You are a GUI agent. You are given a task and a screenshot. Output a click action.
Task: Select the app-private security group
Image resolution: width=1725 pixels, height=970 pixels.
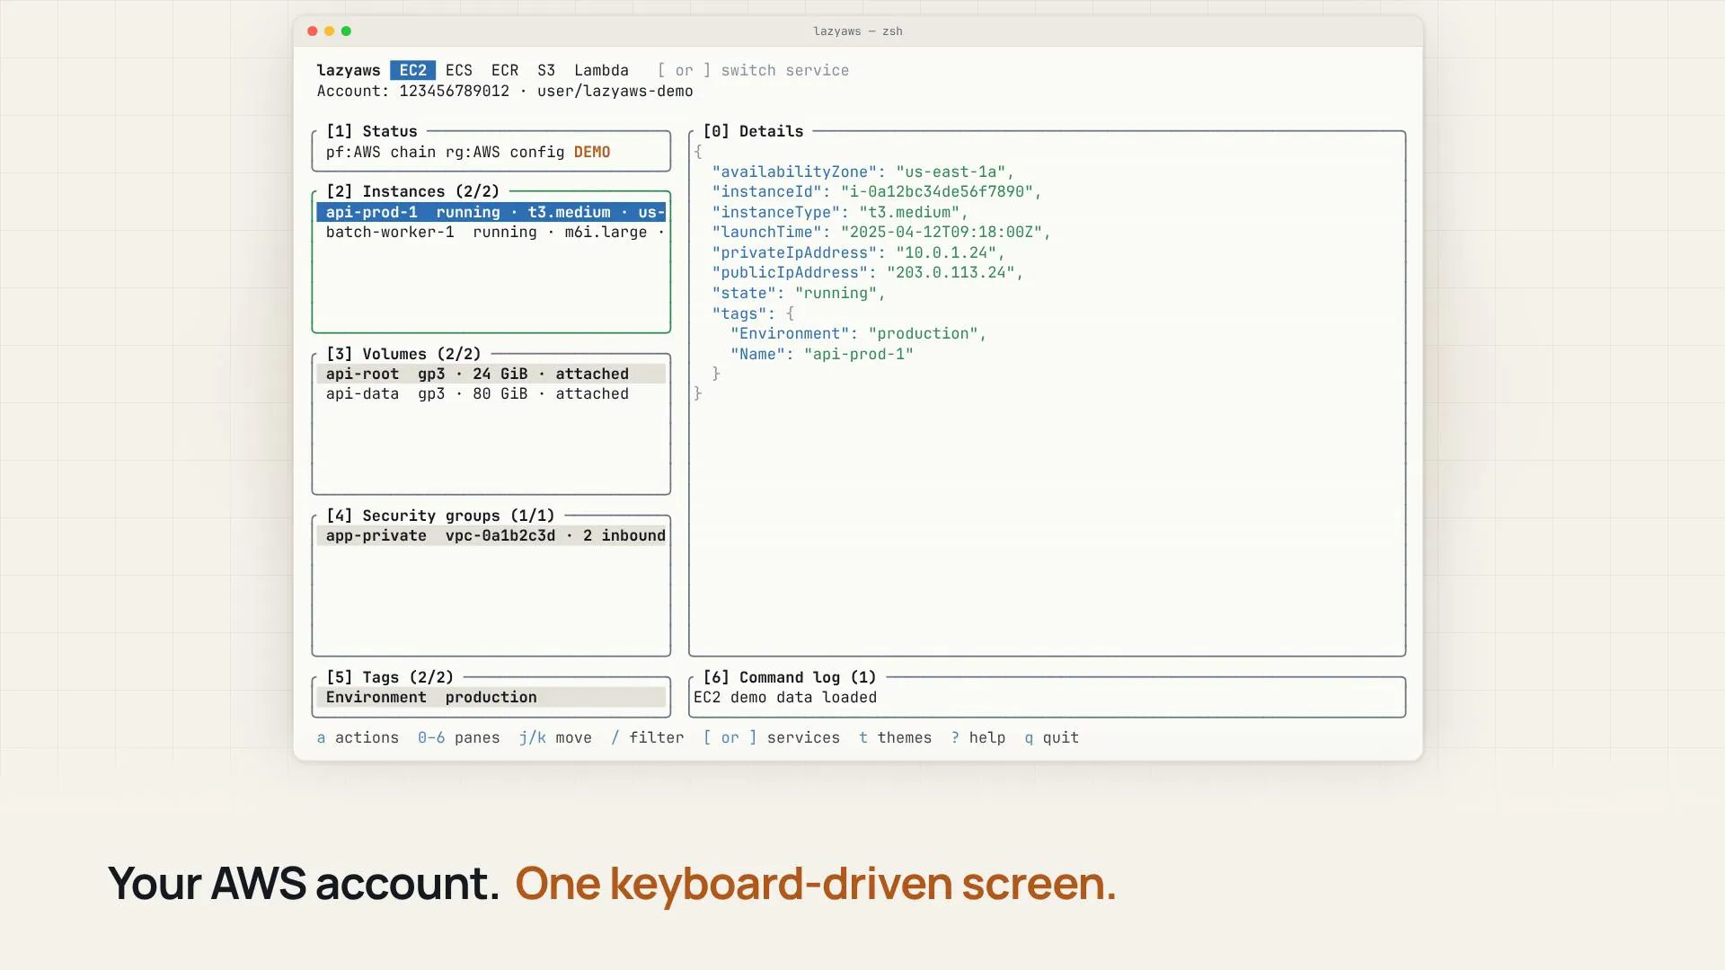(491, 535)
